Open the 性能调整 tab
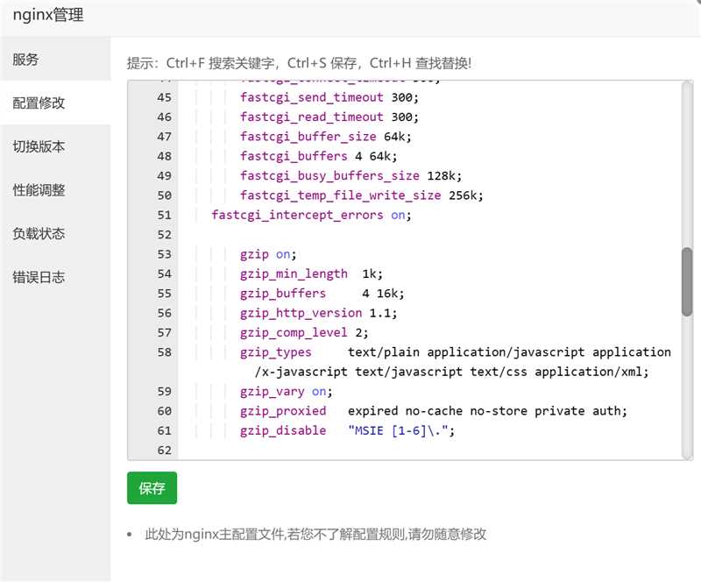The height and width of the screenshot is (582, 701). 55,190
